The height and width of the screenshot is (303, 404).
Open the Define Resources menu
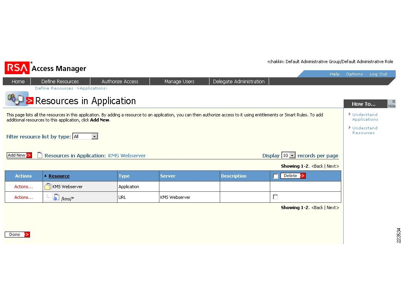(60, 81)
